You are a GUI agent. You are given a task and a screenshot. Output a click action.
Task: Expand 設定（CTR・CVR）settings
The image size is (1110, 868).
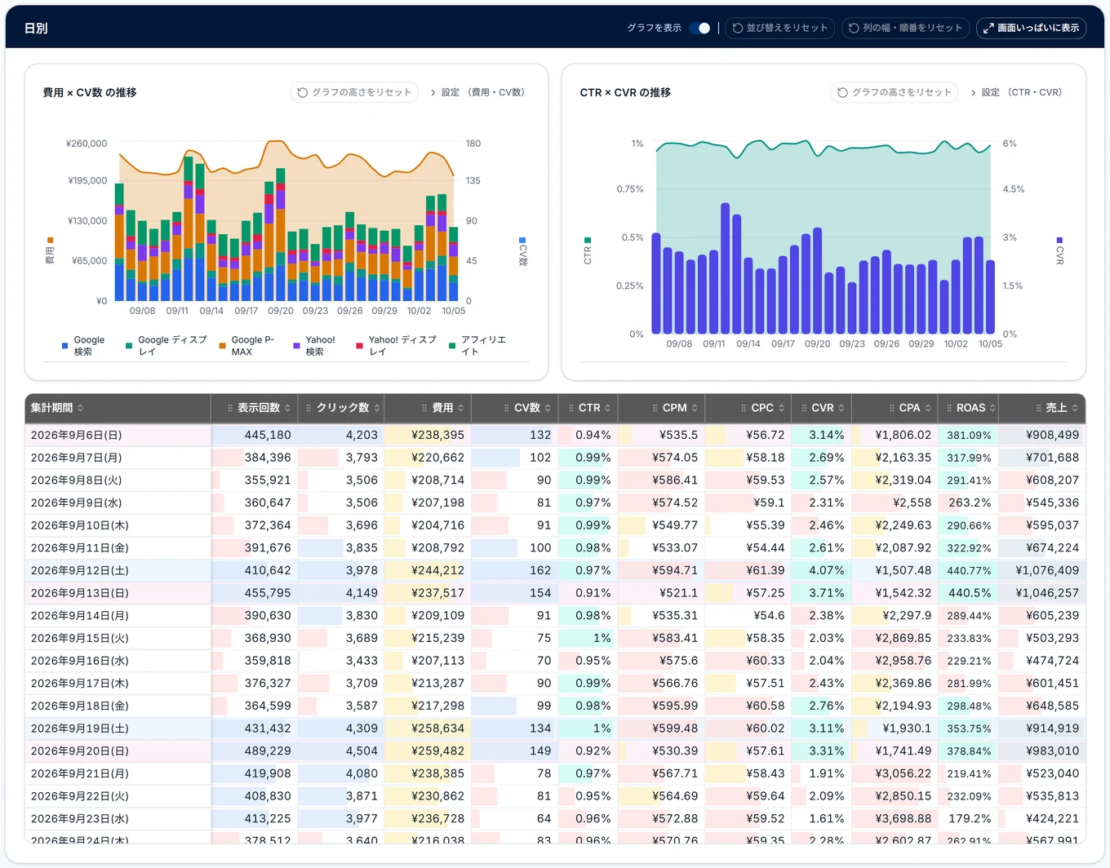[1018, 92]
